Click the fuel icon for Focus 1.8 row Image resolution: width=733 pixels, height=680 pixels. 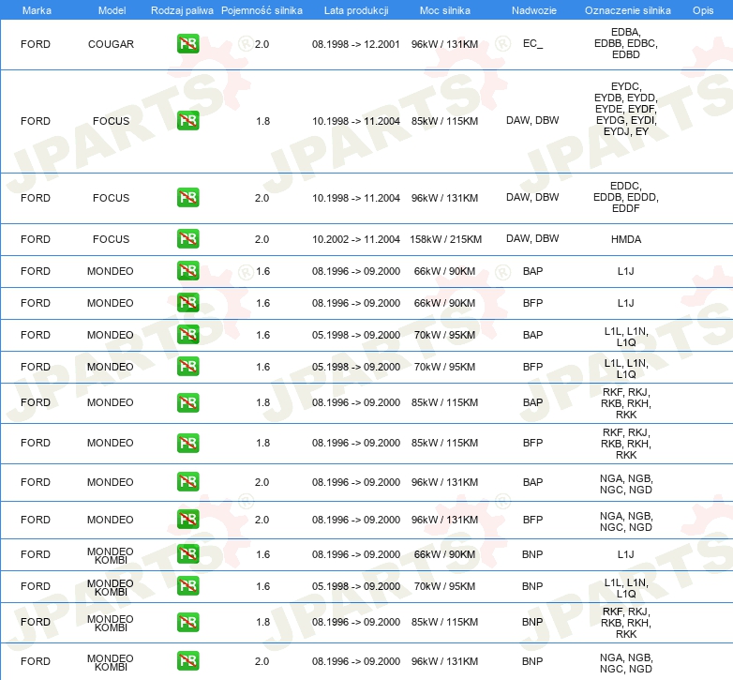(187, 121)
